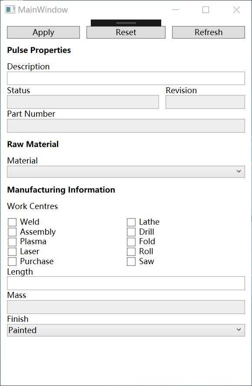Click the MainWindow app icon in title bar

tap(10, 10)
